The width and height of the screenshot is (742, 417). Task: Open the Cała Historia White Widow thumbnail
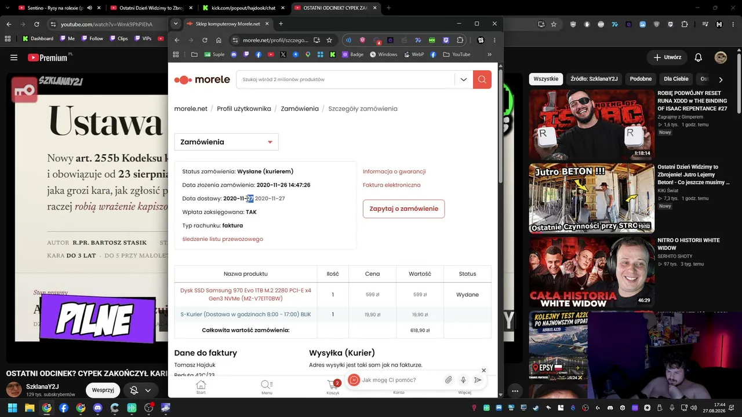(x=592, y=272)
